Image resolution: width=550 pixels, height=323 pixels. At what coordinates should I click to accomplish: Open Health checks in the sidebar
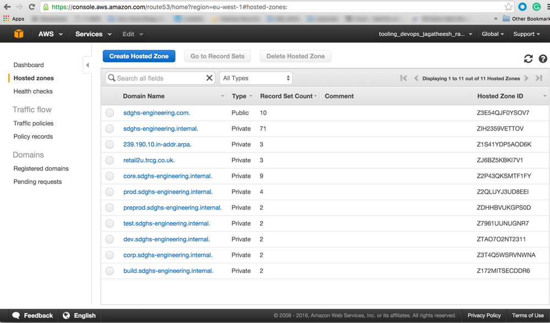click(x=33, y=91)
